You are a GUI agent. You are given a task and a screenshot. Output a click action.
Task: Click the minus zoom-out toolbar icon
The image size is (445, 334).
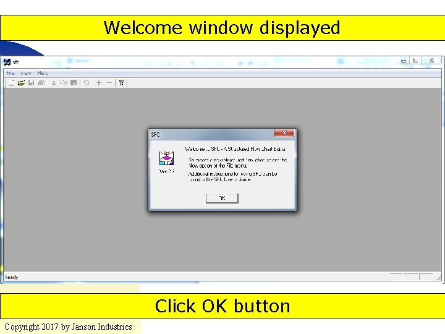coord(109,83)
